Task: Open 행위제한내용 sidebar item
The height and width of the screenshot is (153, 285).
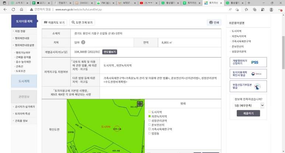Action: 22,38
